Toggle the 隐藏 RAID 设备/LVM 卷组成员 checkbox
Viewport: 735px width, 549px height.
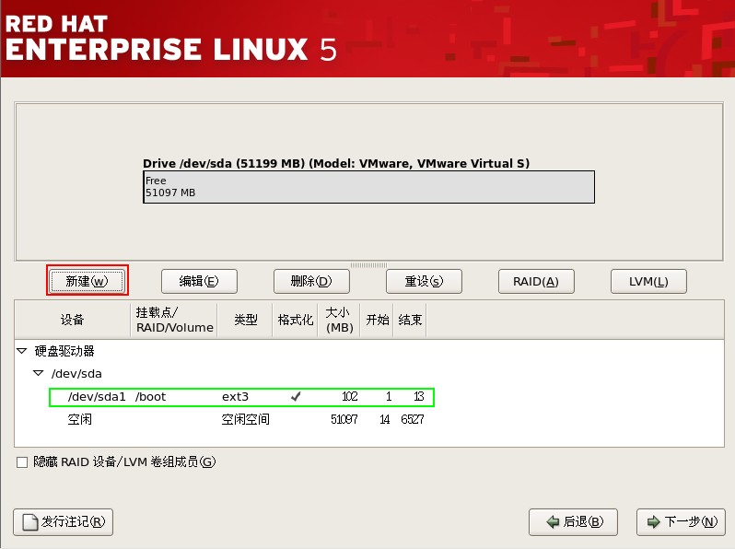coord(22,462)
